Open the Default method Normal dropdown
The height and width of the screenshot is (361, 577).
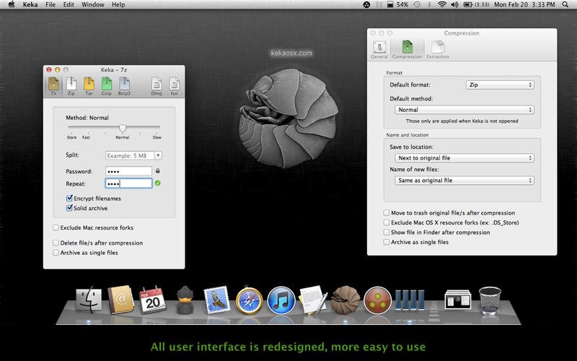(464, 110)
